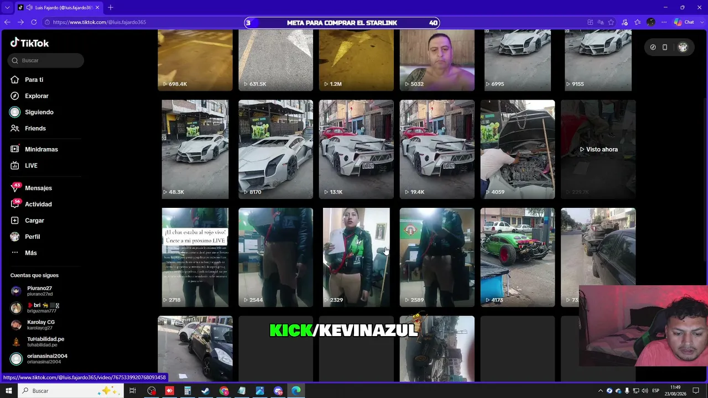Screen dimensions: 708x398
Task: Open Minidramas in the sidebar
Action: 34,149
